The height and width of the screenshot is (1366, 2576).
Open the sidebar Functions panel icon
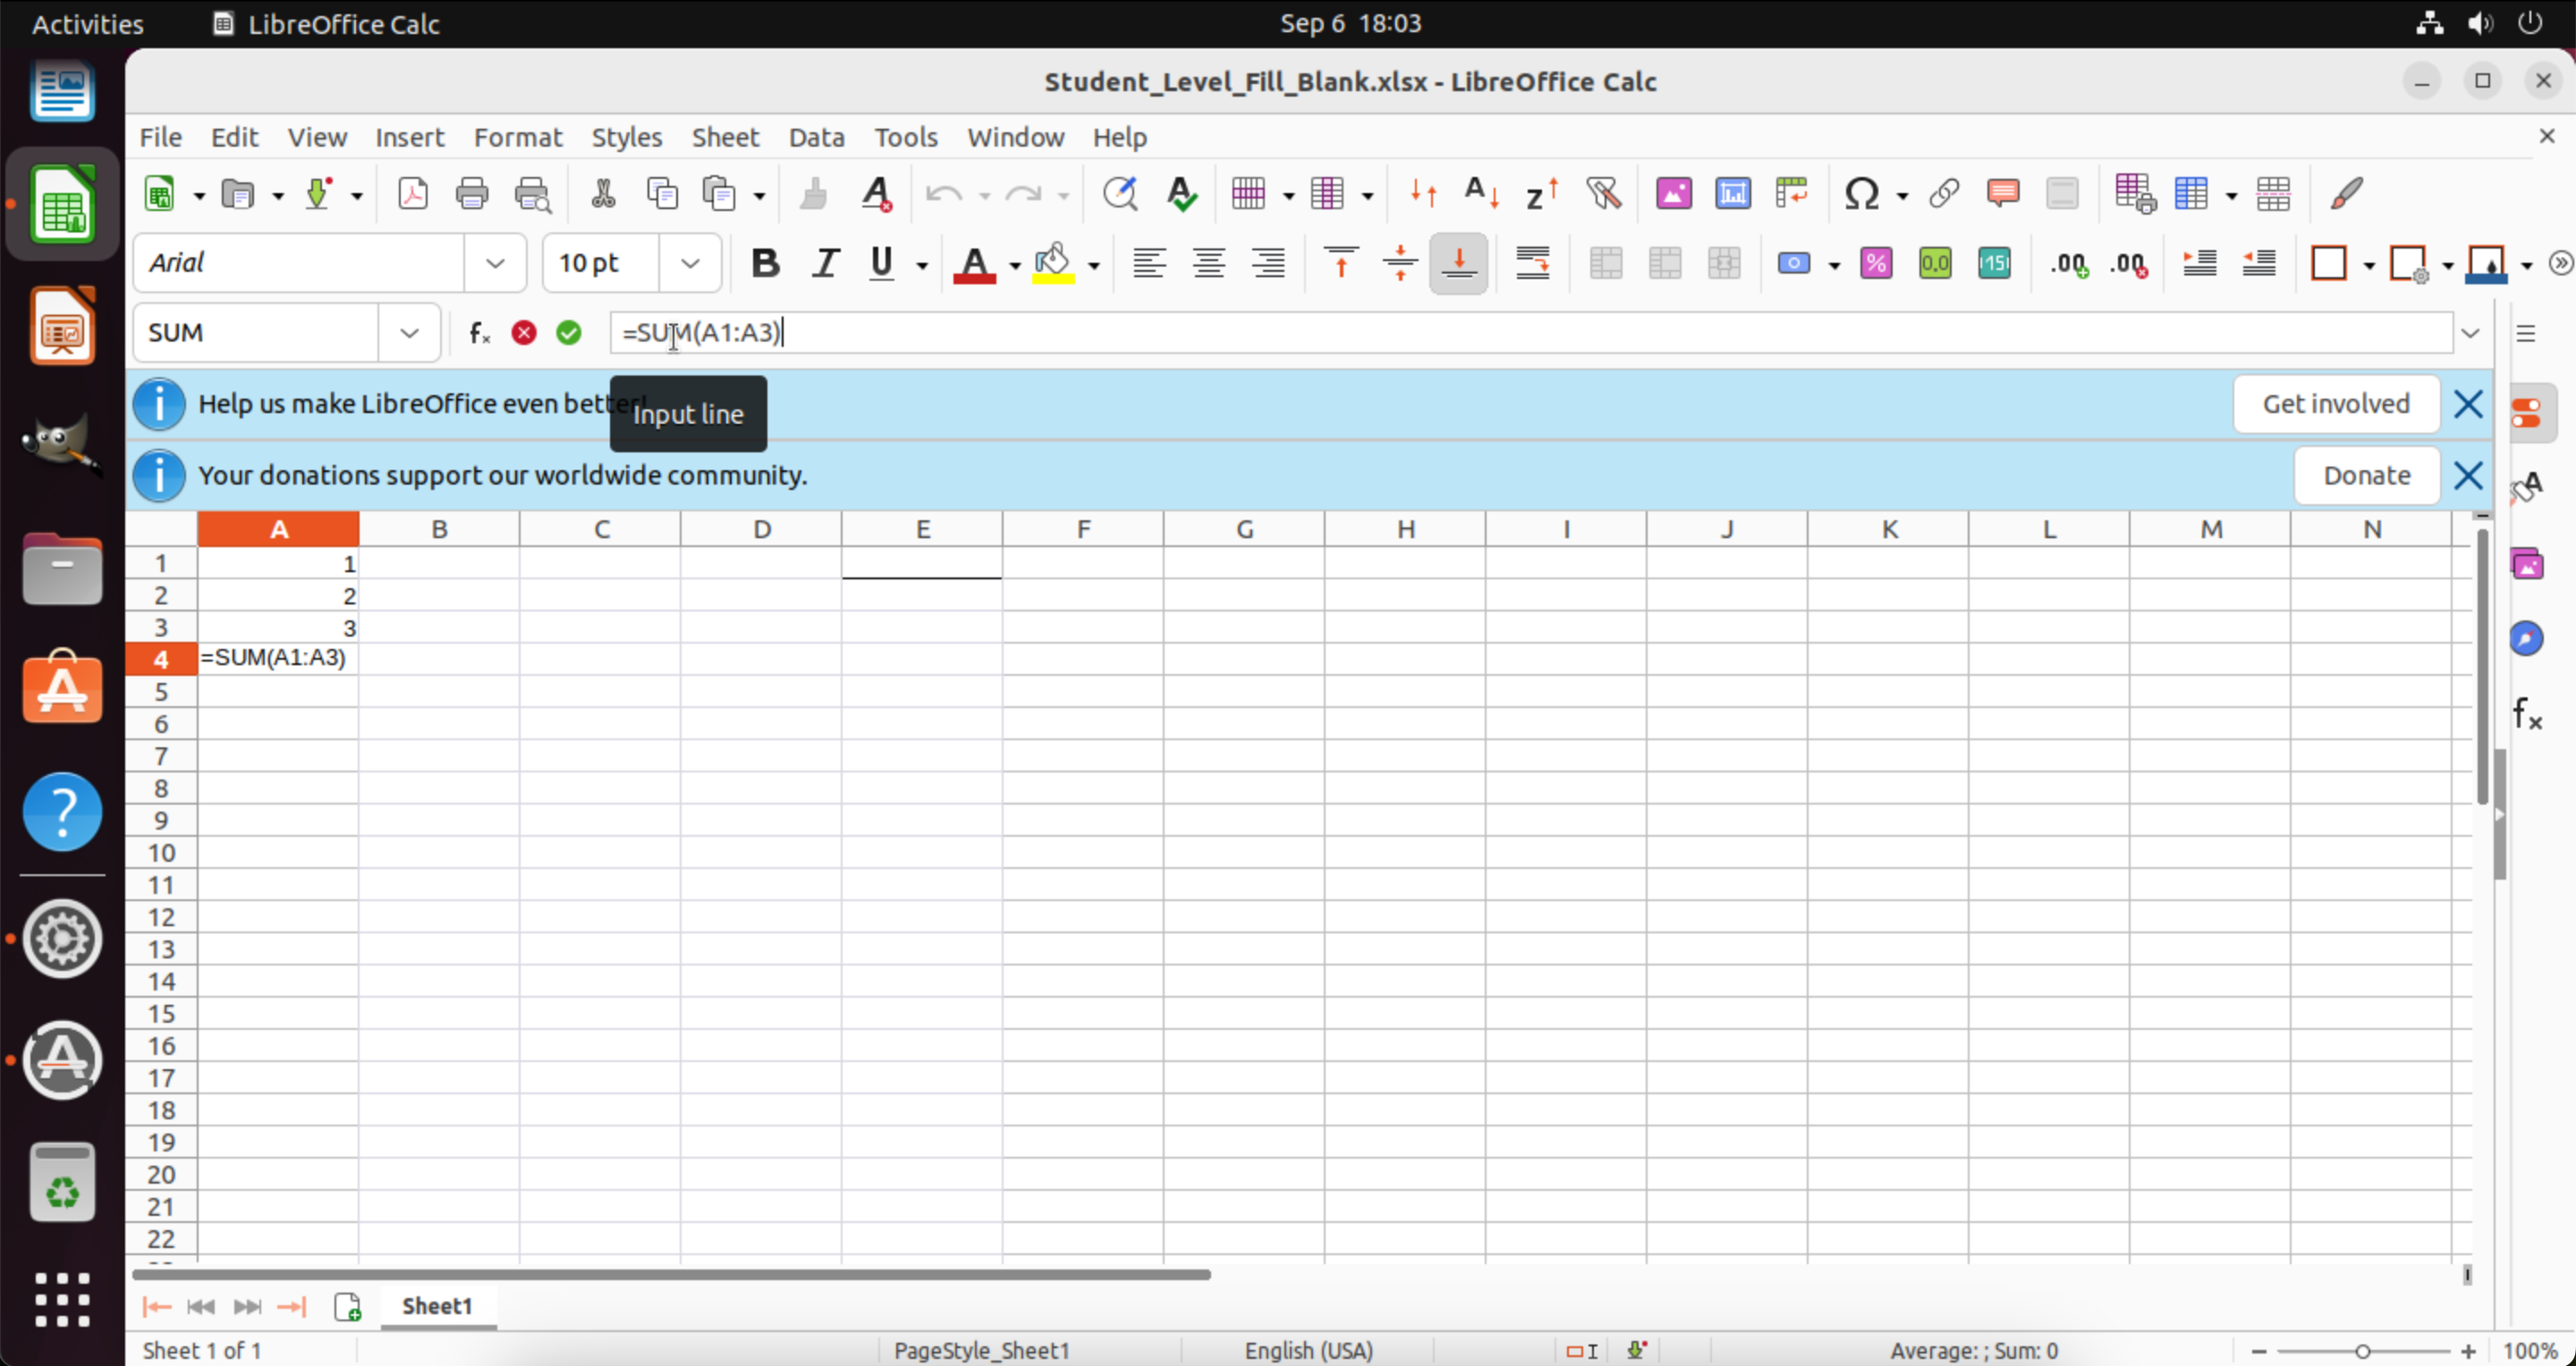point(2527,713)
